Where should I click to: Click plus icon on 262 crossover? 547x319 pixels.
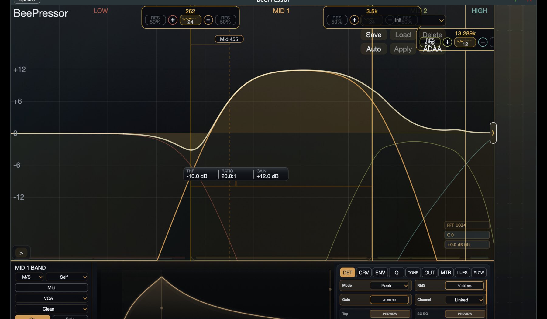(x=173, y=20)
